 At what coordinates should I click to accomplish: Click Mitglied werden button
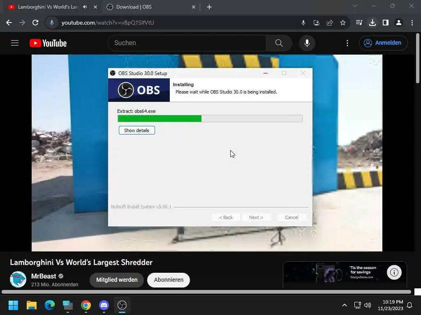click(117, 280)
